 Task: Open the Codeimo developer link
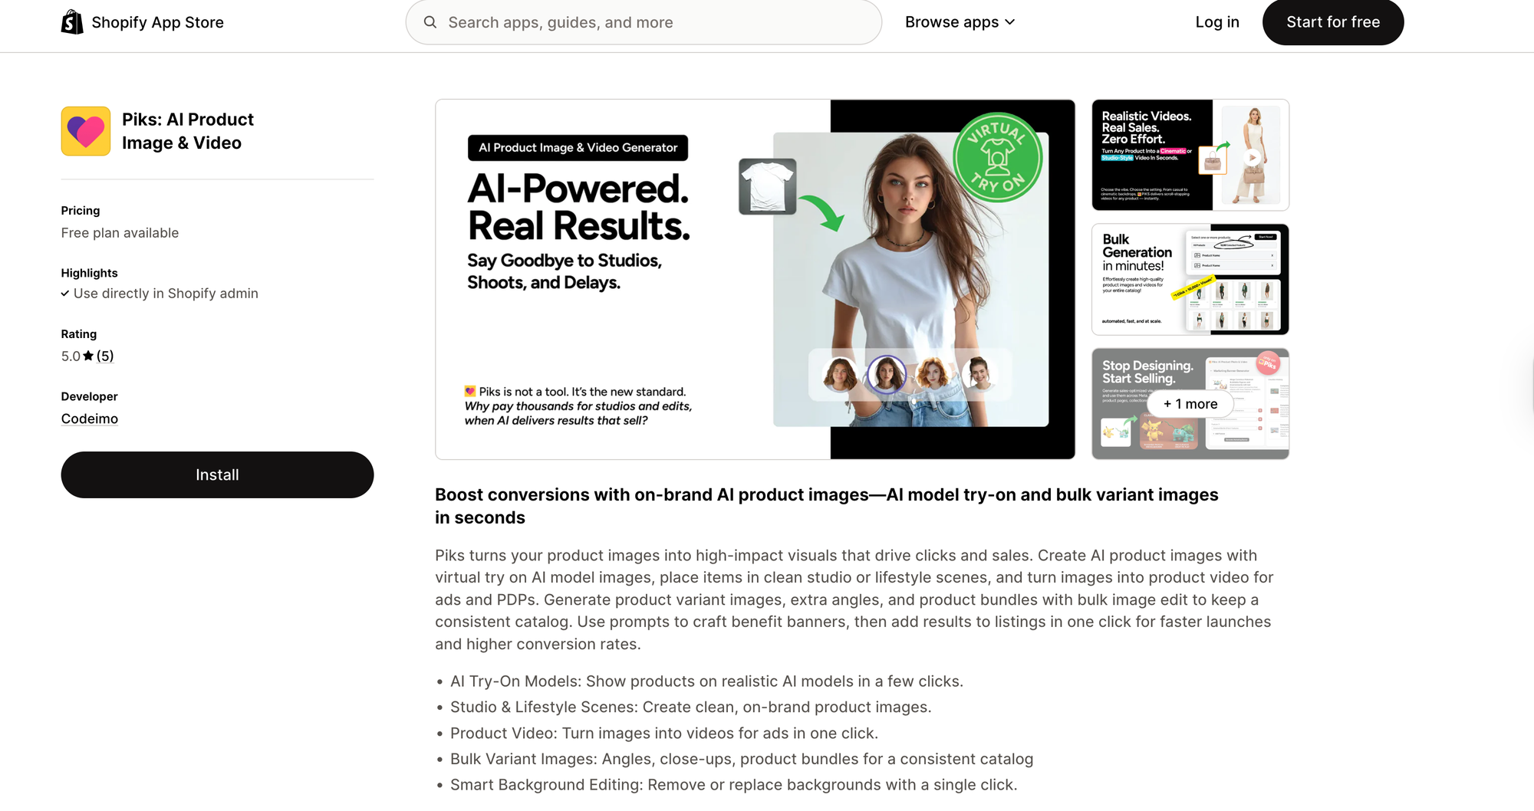[x=90, y=419]
